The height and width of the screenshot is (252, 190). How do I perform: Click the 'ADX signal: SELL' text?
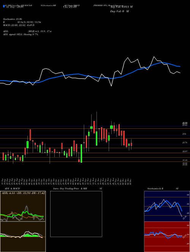[x=13, y=34]
